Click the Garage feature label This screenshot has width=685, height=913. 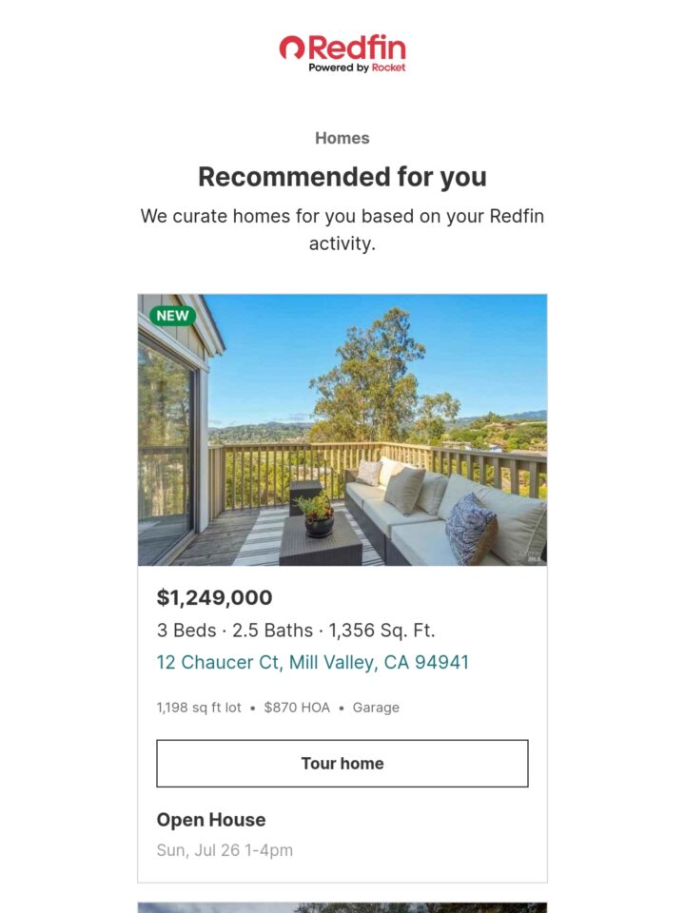click(376, 708)
